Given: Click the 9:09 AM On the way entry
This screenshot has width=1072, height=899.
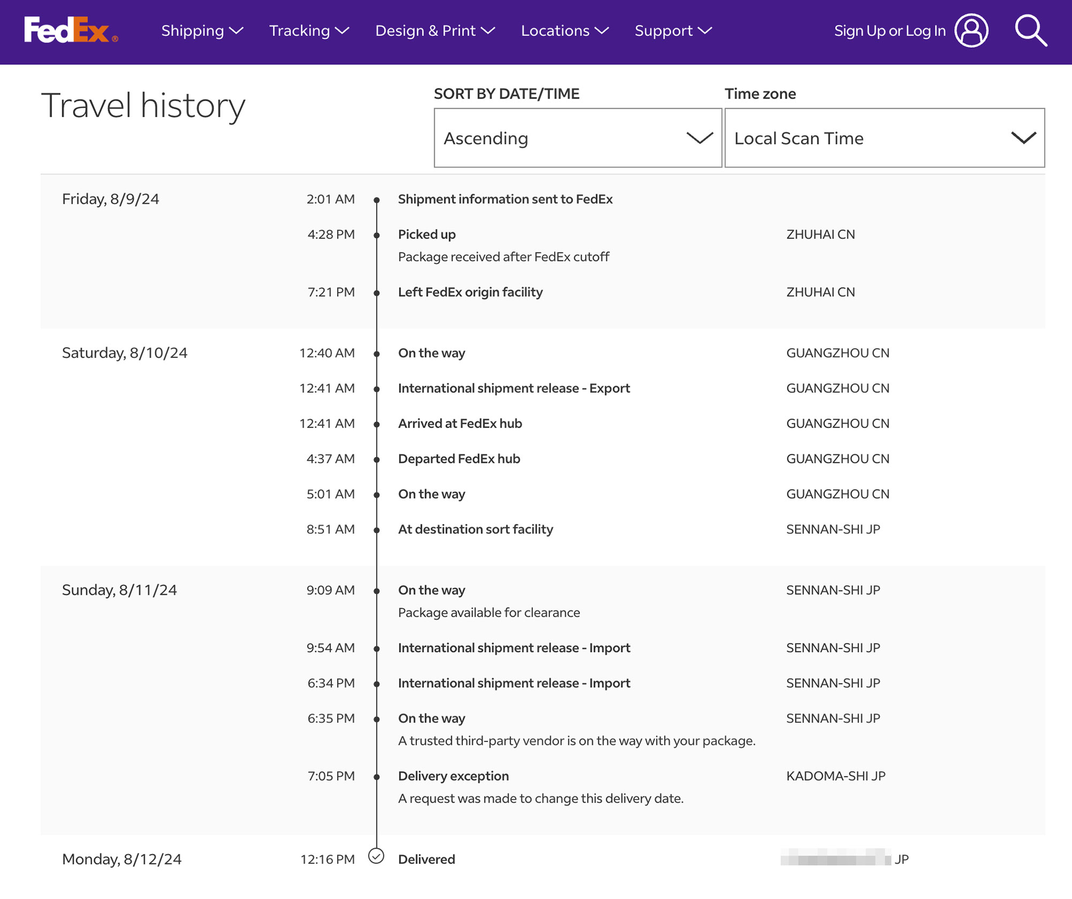Looking at the screenshot, I should (x=431, y=590).
